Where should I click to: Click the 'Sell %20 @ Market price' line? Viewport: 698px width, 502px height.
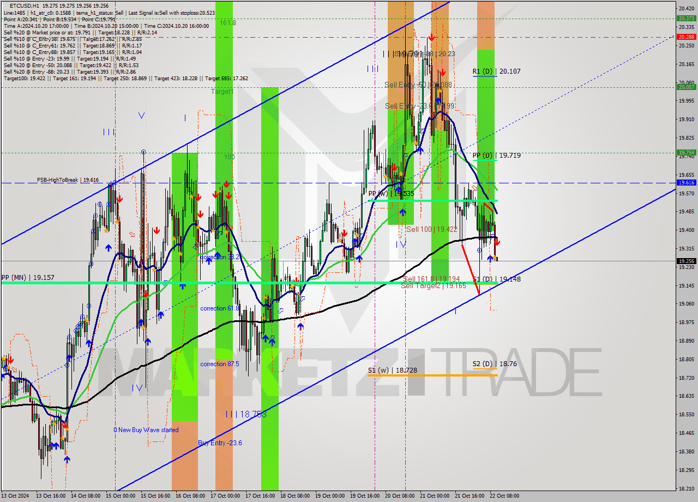point(80,32)
